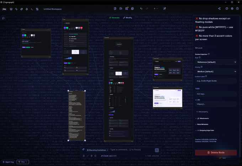Open the terminal prompt icon in toolbar

[32, 9]
